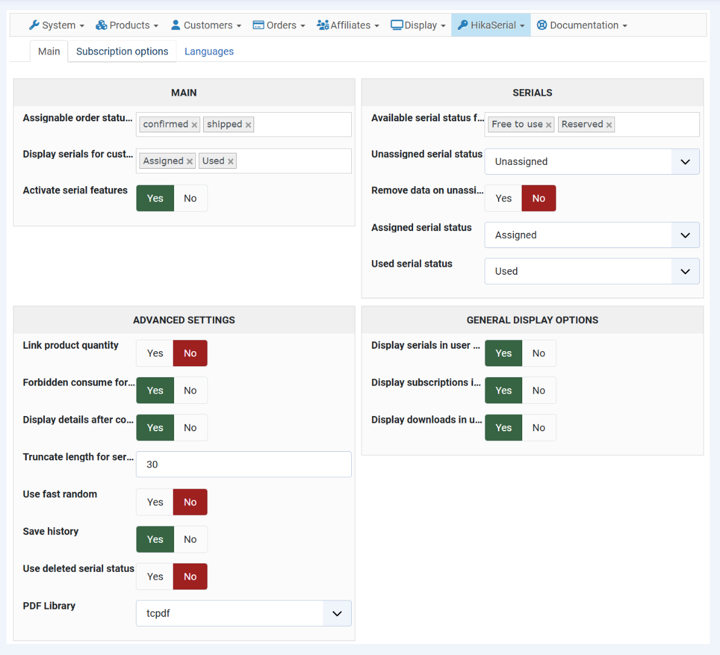The image size is (720, 655).
Task: Click the Orders credit card icon
Action: pyautogui.click(x=258, y=25)
